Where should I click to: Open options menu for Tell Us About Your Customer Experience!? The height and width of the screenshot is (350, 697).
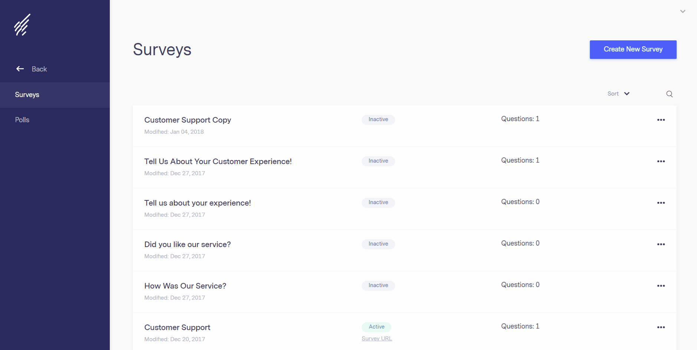coord(661,161)
